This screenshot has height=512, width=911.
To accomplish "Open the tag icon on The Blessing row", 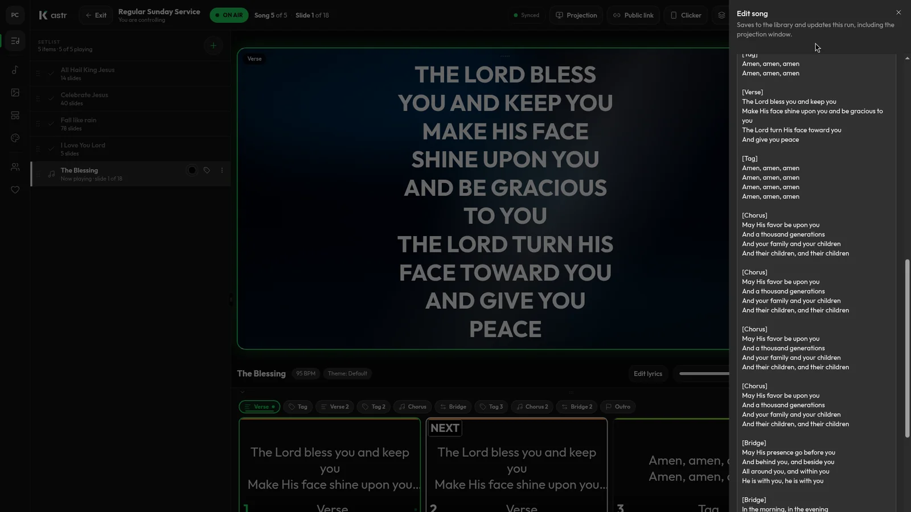I will pyautogui.click(x=207, y=170).
